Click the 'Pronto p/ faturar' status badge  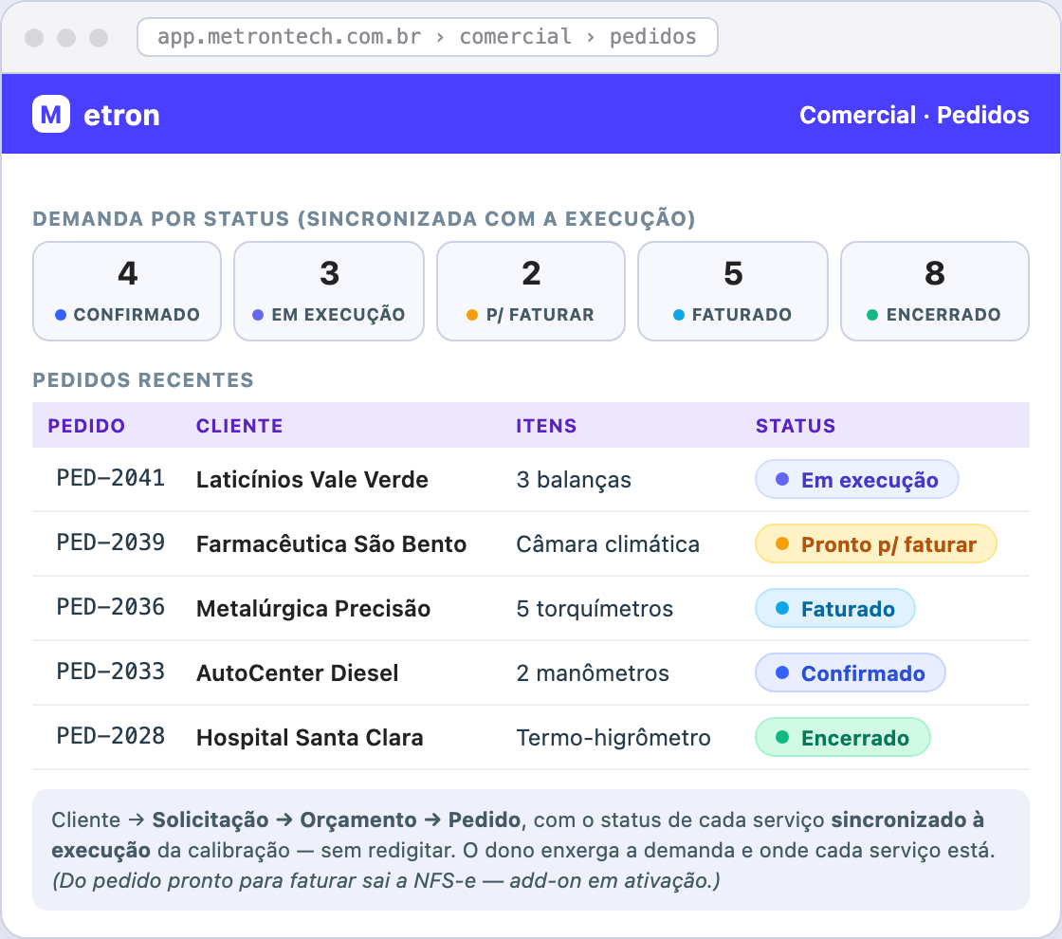[876, 544]
